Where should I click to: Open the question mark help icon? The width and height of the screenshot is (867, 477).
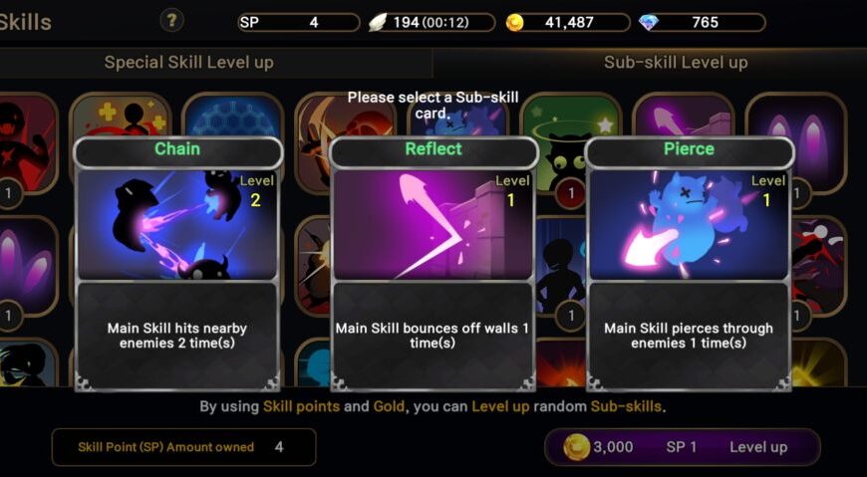(172, 21)
